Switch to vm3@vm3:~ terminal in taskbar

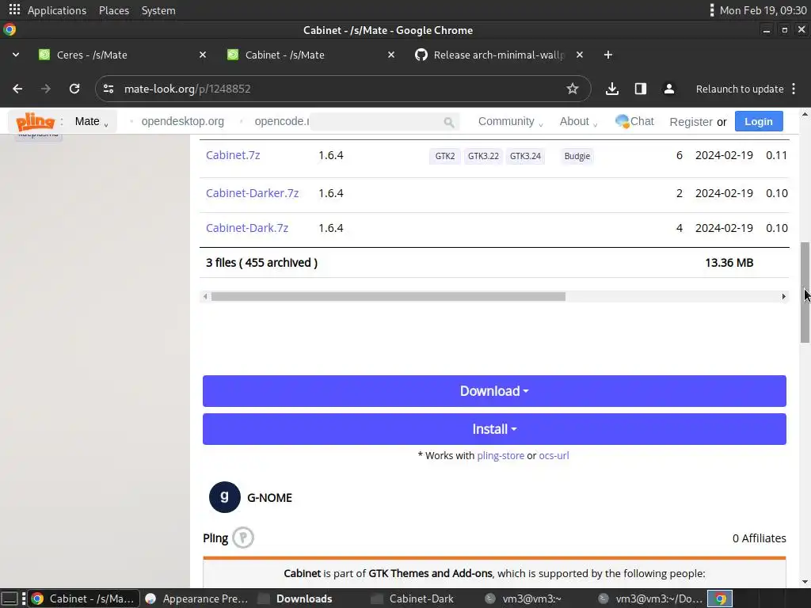click(524, 598)
